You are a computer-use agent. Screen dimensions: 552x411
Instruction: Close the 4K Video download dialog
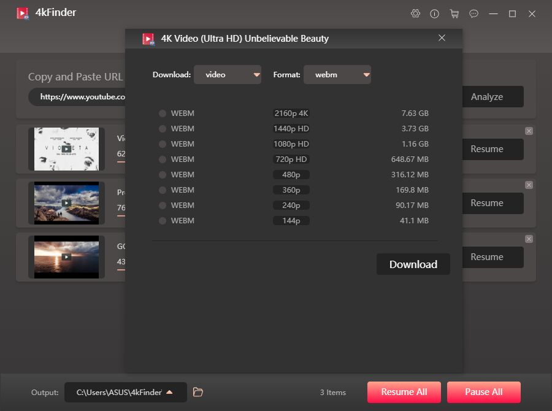442,37
